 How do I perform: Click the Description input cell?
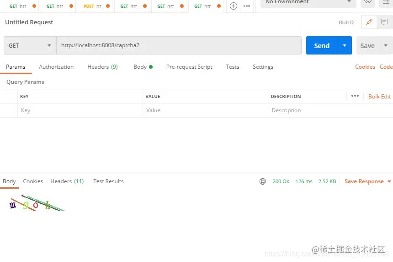[330, 110]
